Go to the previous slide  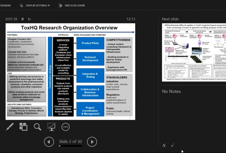tap(49, 142)
